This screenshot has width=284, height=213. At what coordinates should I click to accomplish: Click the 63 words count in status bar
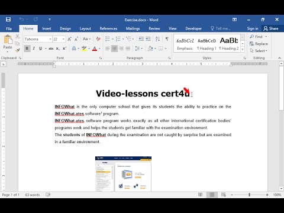[33, 195]
